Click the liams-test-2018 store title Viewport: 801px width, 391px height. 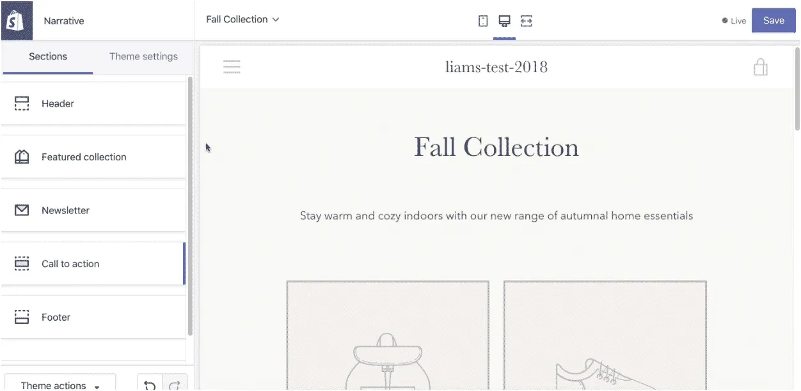pos(496,66)
